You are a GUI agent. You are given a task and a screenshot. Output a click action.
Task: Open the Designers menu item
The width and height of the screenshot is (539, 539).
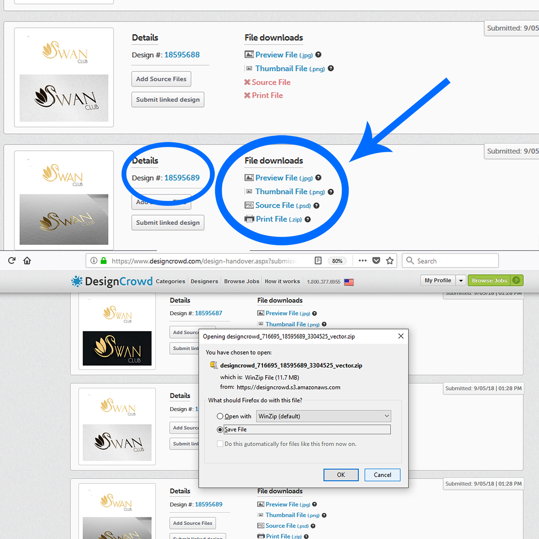tap(204, 281)
